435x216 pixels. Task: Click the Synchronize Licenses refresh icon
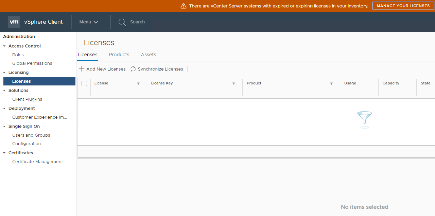click(x=133, y=69)
